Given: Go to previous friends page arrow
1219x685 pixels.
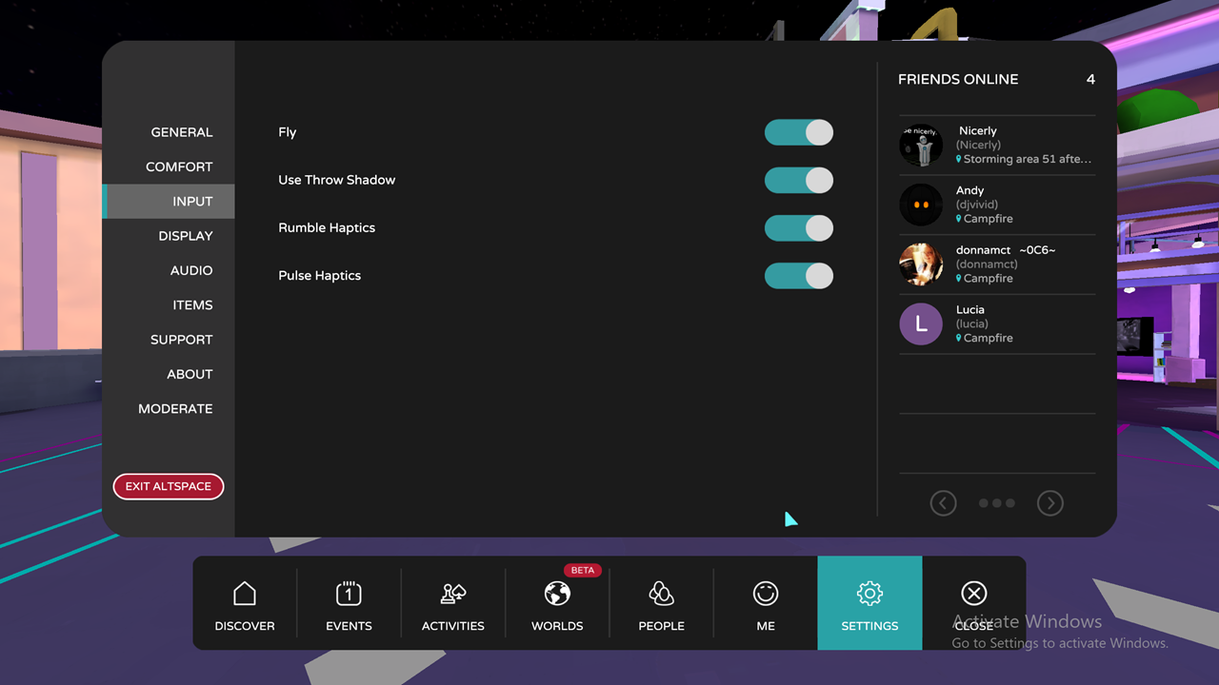Looking at the screenshot, I should pyautogui.click(x=943, y=503).
